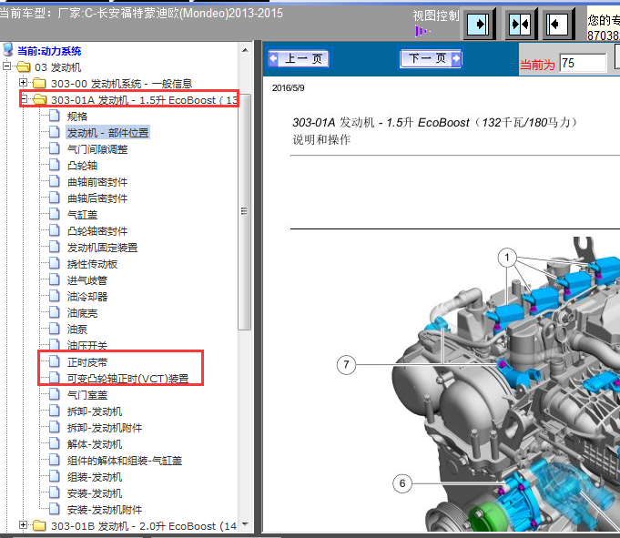Click the purple speaker icon under 视图控制
The width and height of the screenshot is (620, 538).
422,30
